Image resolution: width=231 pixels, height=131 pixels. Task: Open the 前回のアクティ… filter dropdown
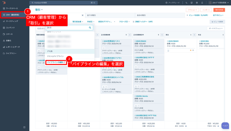(107, 22)
